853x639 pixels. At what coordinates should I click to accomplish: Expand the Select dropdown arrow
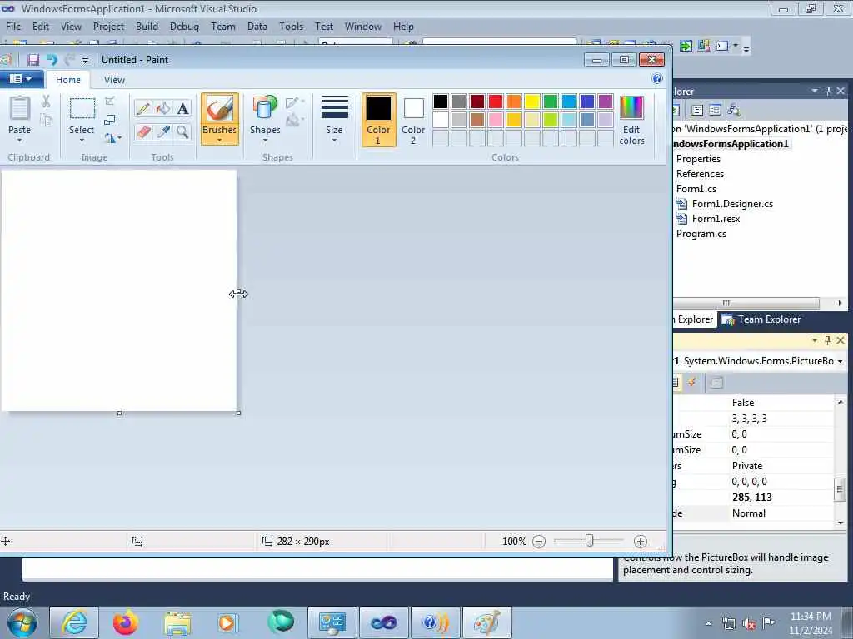[82, 141]
